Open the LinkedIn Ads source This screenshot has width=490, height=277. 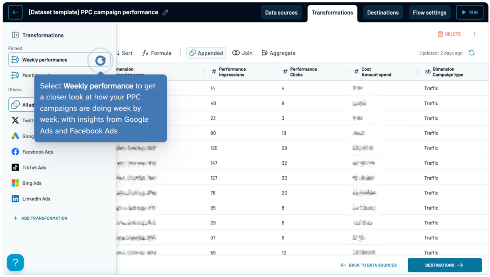[x=16, y=199]
